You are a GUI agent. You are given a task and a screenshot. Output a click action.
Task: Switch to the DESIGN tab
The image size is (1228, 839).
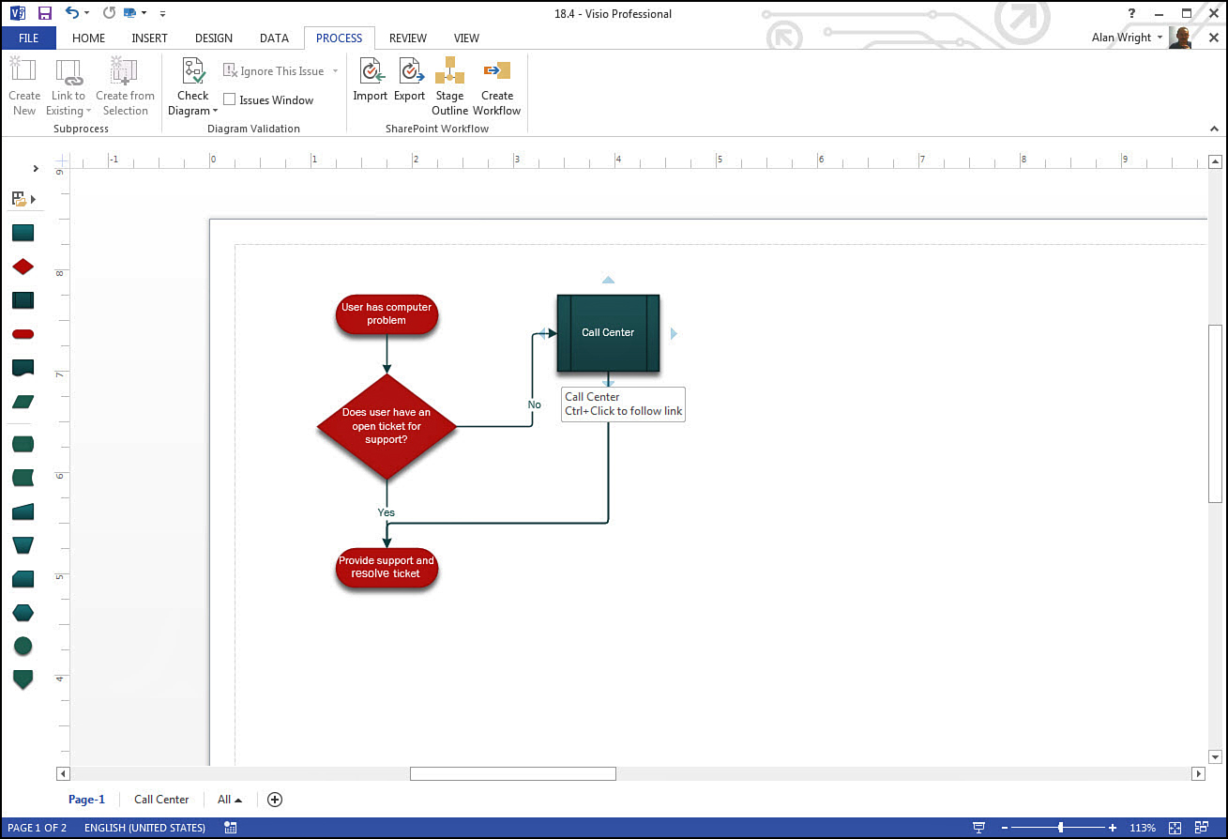pos(214,38)
